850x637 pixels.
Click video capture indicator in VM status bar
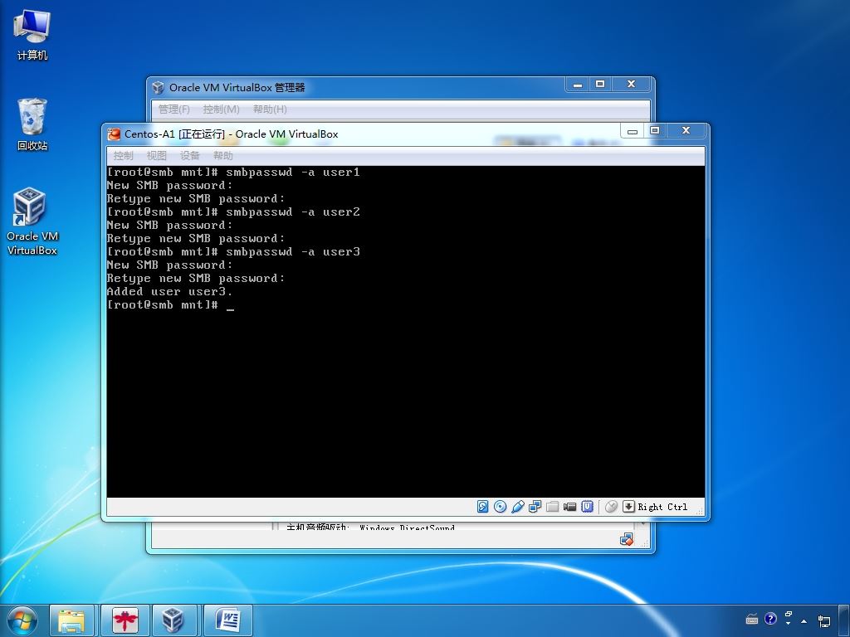coord(569,507)
